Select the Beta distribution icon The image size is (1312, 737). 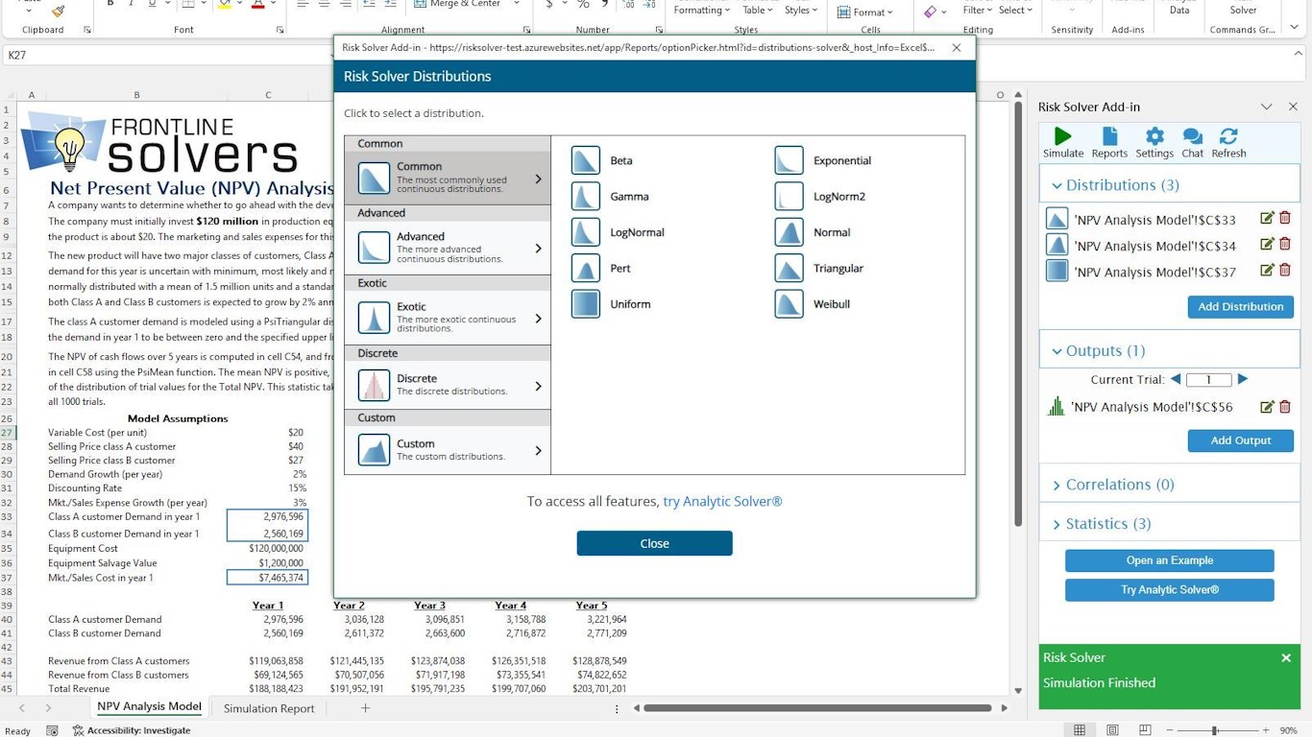pos(585,160)
